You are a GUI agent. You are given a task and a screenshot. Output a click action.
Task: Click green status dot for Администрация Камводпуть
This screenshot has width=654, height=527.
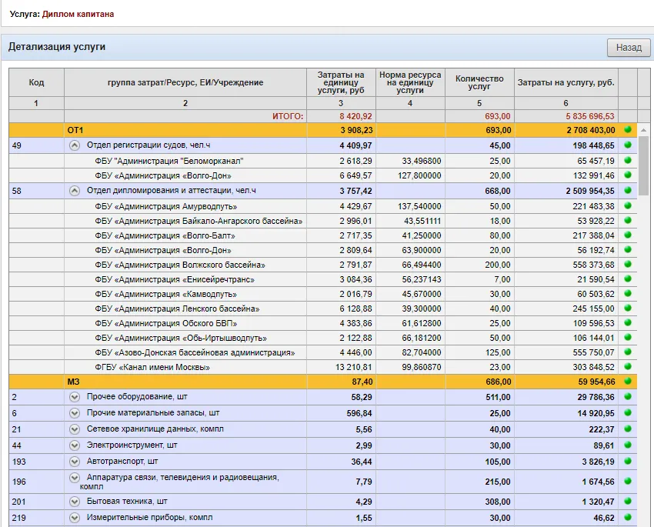click(x=628, y=294)
